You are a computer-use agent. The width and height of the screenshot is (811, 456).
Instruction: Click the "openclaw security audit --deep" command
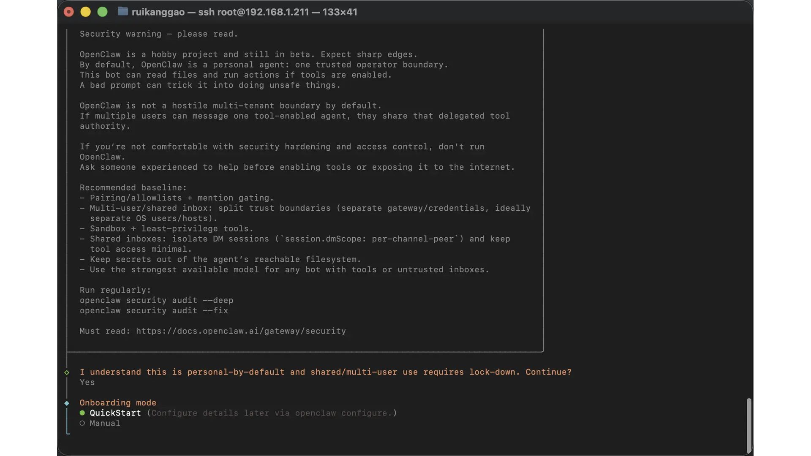[x=156, y=301]
